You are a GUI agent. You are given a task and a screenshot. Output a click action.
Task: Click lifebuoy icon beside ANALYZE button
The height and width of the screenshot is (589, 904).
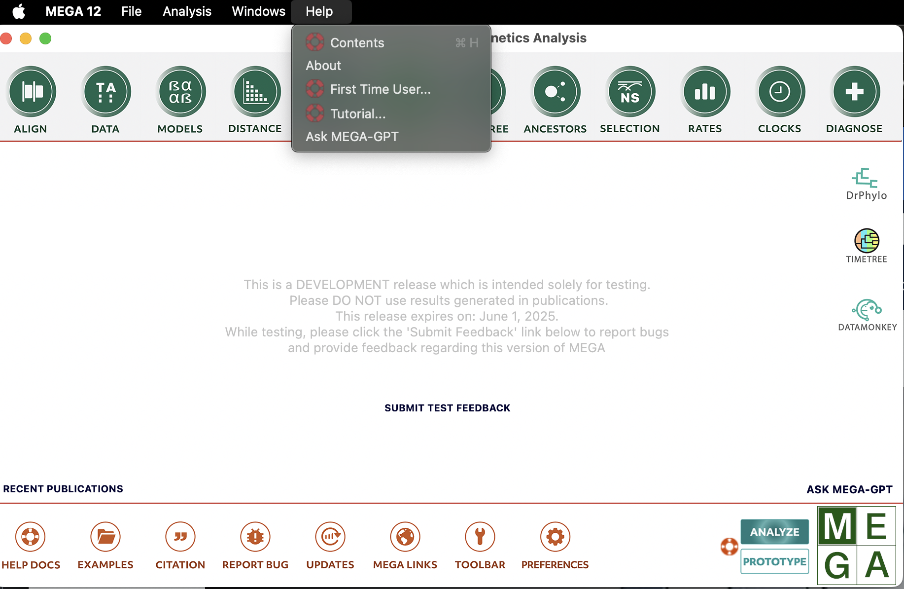(x=729, y=547)
